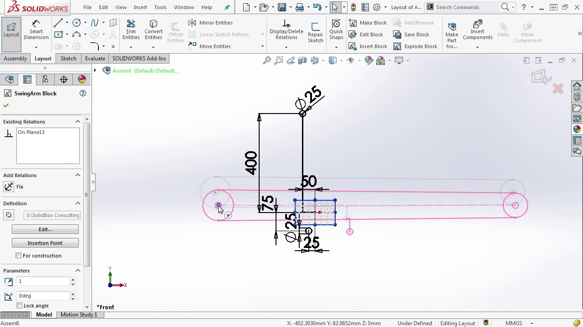This screenshot has height=327, width=583.
Task: Switch to the Evaluate tab
Action: [x=95, y=59]
